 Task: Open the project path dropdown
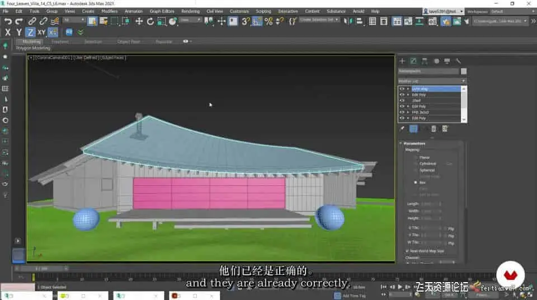click(500, 21)
